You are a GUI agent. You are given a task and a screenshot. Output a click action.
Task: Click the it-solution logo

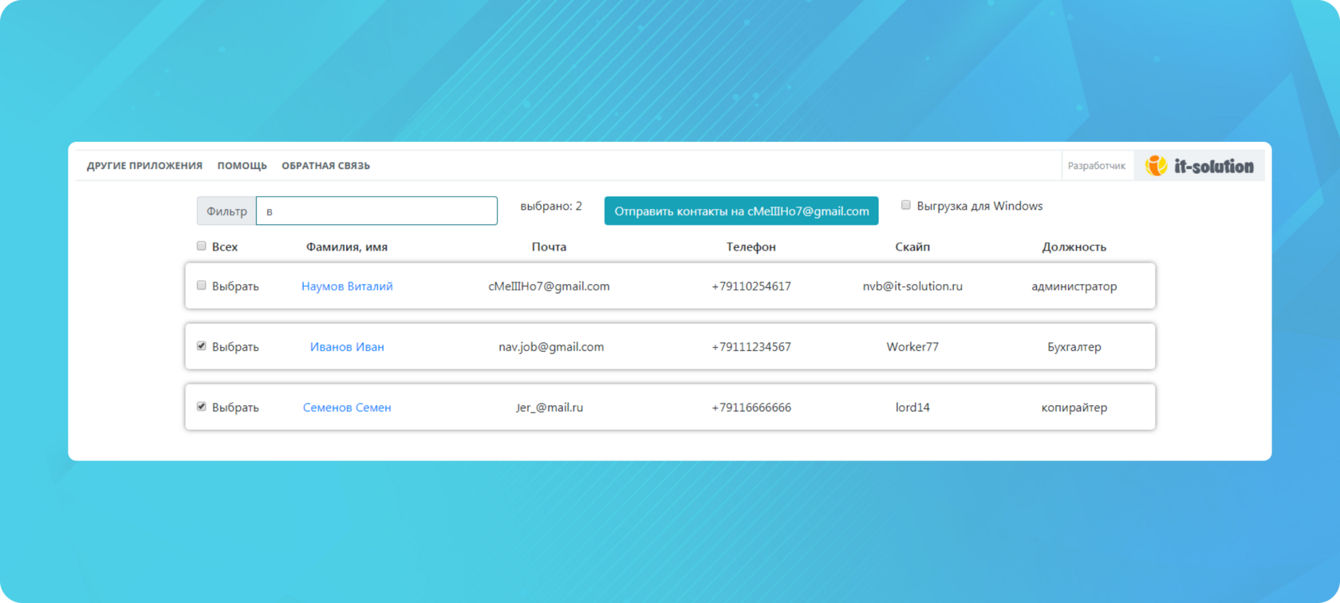(x=1199, y=166)
